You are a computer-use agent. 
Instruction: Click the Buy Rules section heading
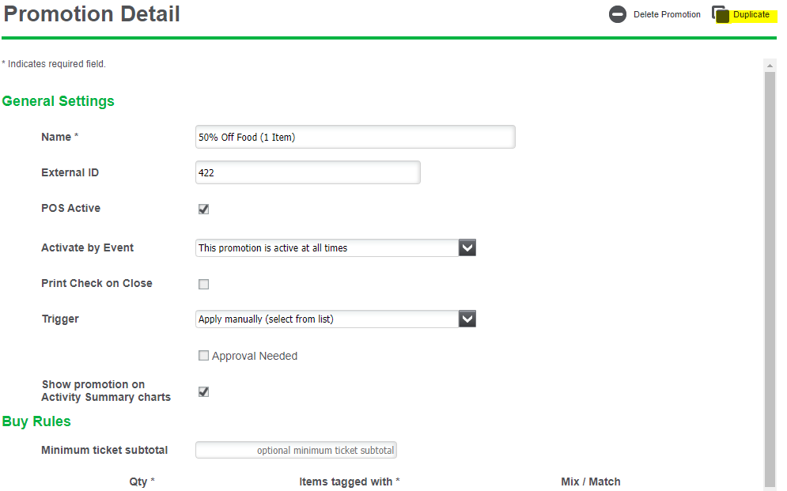point(36,421)
